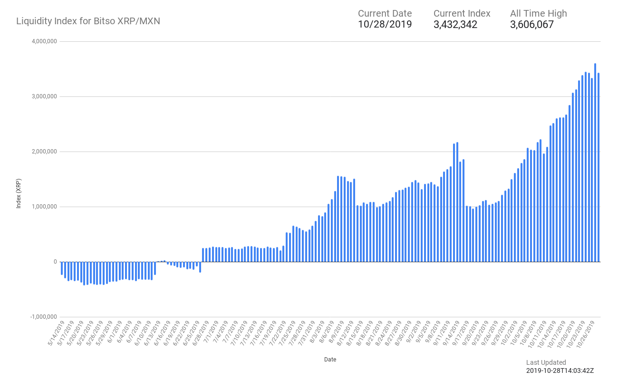Select the All Time High value 3,606,067
618x380 pixels.
tap(532, 25)
